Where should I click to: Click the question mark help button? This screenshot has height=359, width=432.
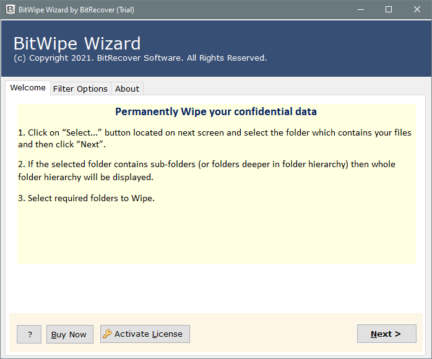coord(29,334)
